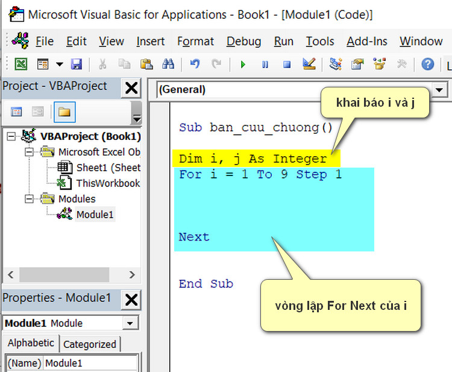Run the macro with the green play icon

(243, 64)
